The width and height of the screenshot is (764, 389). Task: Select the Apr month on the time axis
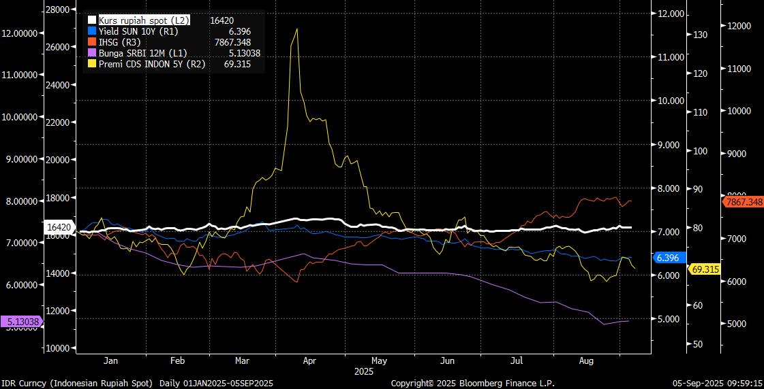(309, 361)
